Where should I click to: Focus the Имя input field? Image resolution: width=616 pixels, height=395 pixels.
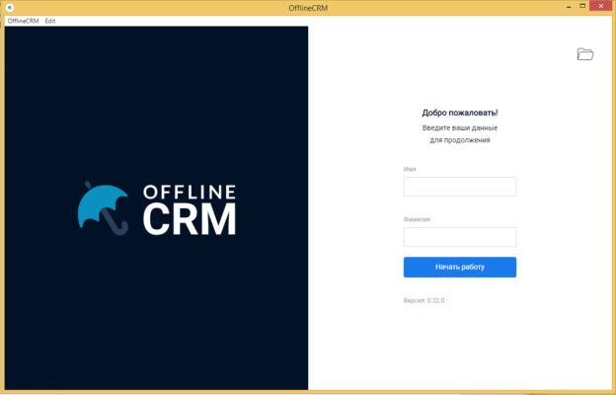click(459, 187)
